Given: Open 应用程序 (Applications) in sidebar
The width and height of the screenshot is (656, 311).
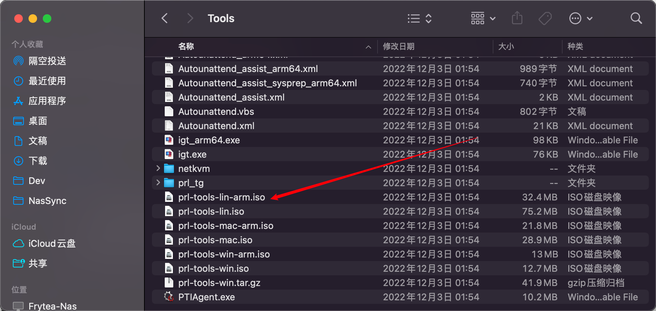Looking at the screenshot, I should point(47,101).
